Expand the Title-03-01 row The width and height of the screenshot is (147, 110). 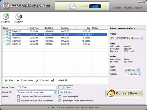point(4,38)
